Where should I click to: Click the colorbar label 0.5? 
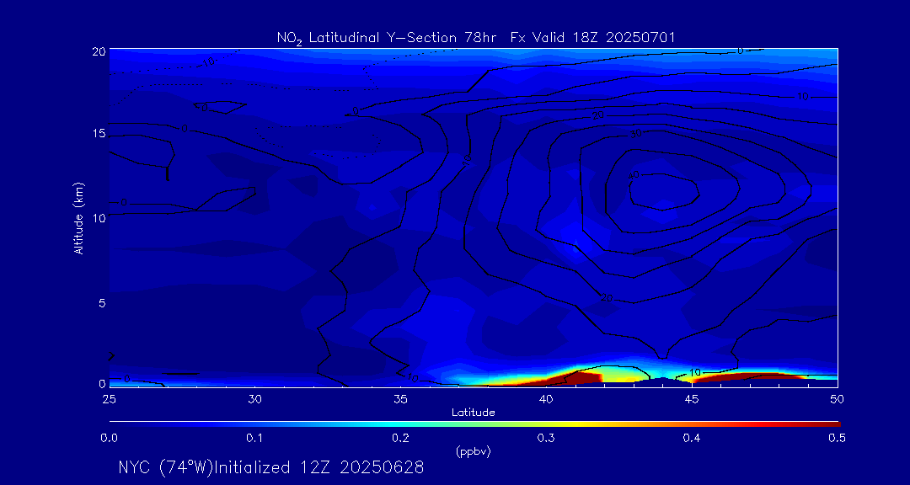pyautogui.click(x=837, y=439)
